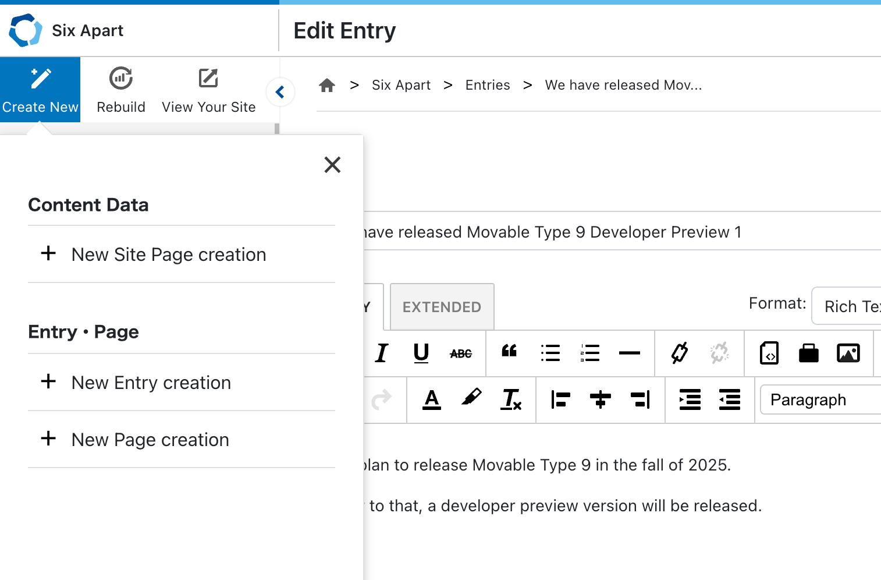
Task: Choose New Entry creation
Action: (x=151, y=383)
